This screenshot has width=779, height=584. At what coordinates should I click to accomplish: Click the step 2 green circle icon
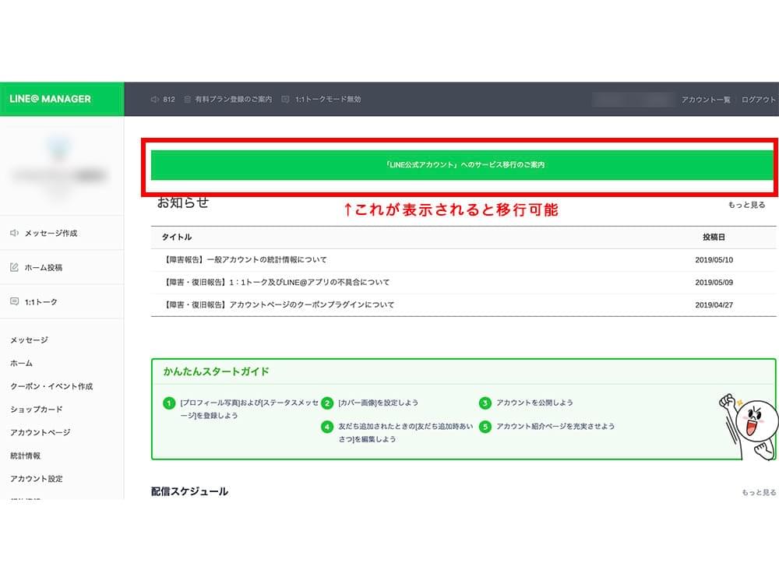(x=327, y=403)
